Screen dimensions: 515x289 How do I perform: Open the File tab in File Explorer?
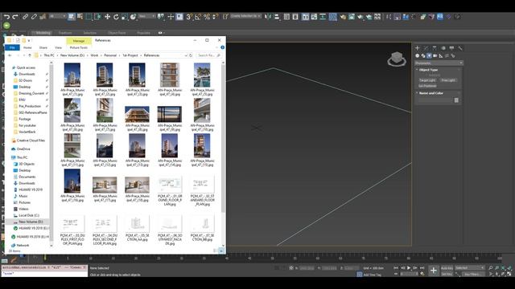point(12,48)
